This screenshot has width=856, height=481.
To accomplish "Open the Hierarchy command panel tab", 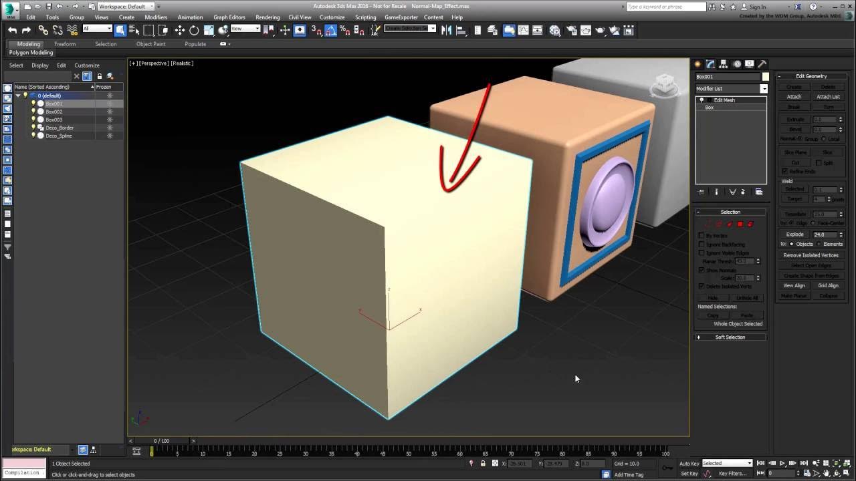I will point(724,64).
